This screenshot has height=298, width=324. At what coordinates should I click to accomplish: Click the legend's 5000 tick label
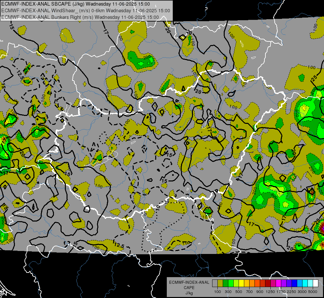click(313, 292)
